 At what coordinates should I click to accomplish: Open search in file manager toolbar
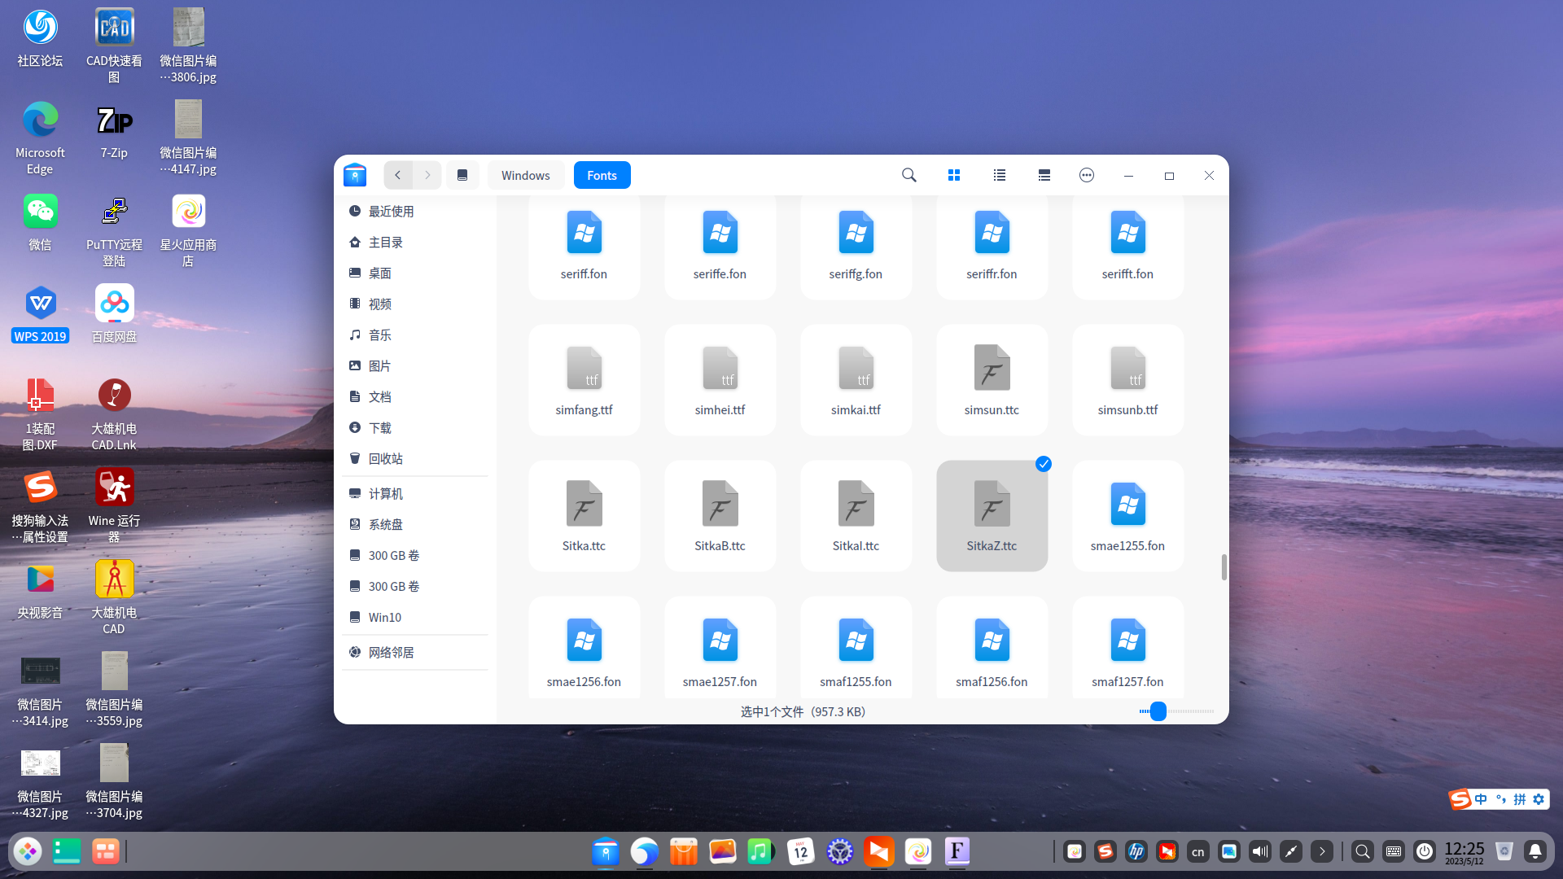pos(909,175)
